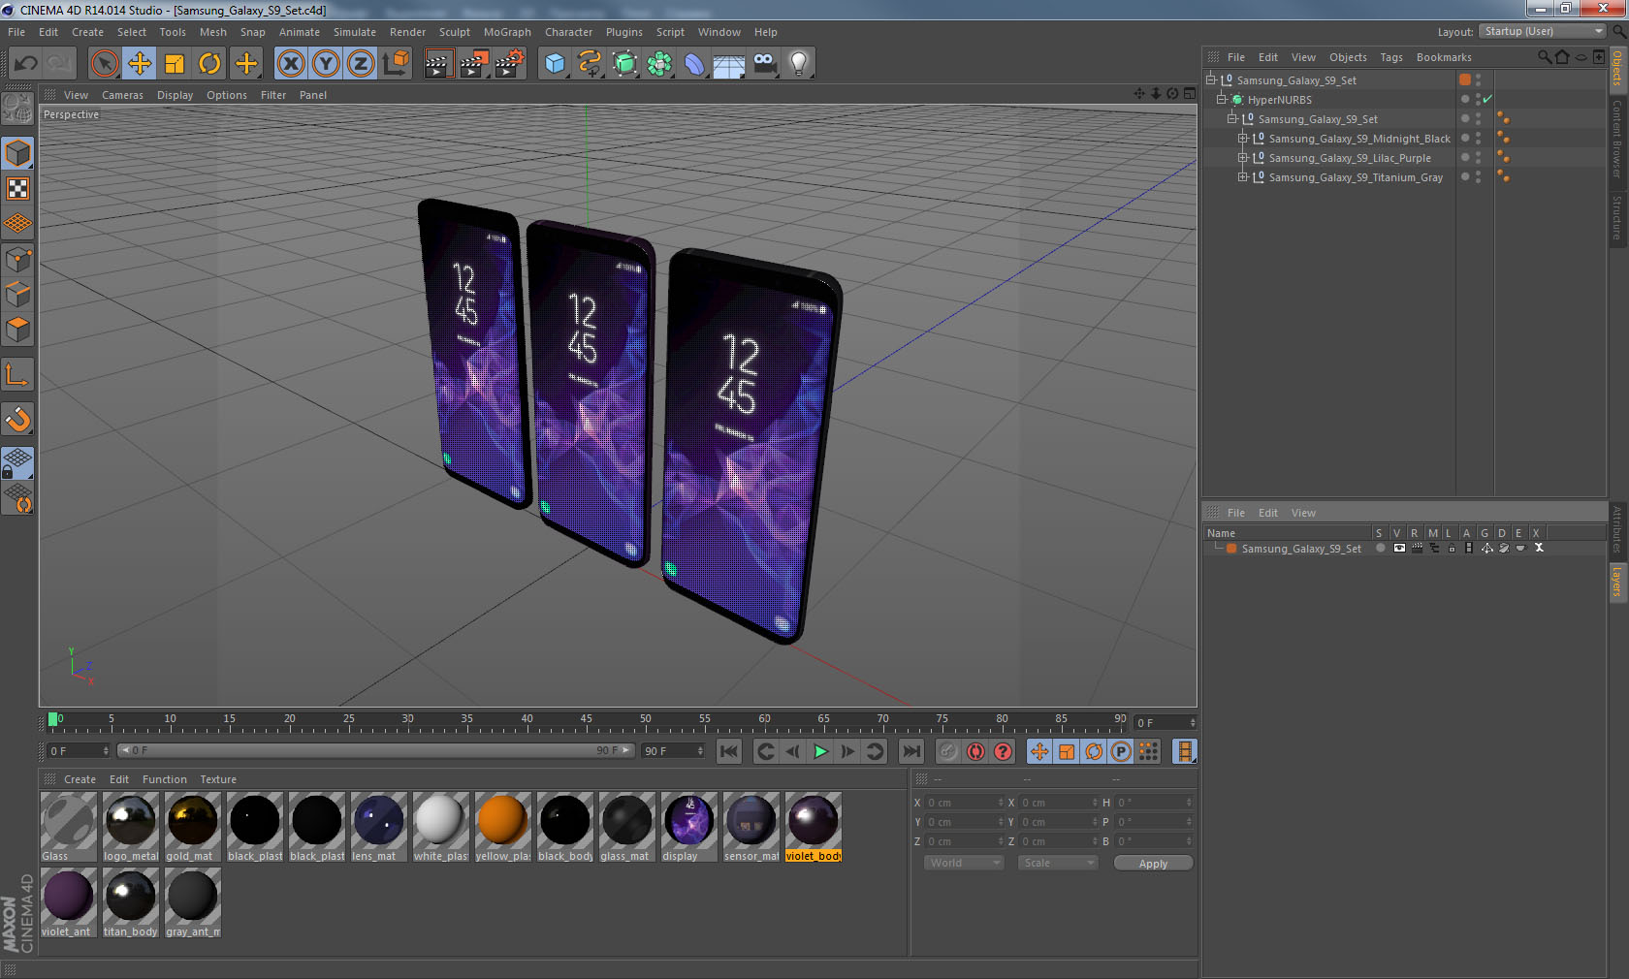Open Render Settings
Viewport: 1629px width, 979px height.
(510, 64)
